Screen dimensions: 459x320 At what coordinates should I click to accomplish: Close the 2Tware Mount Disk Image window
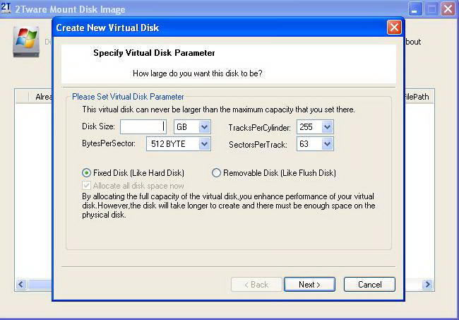coord(448,9)
